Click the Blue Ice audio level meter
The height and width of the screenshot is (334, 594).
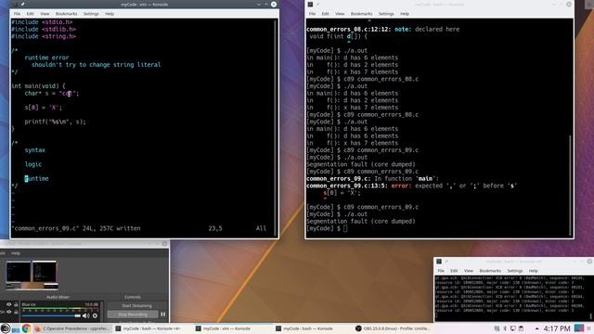60,309
